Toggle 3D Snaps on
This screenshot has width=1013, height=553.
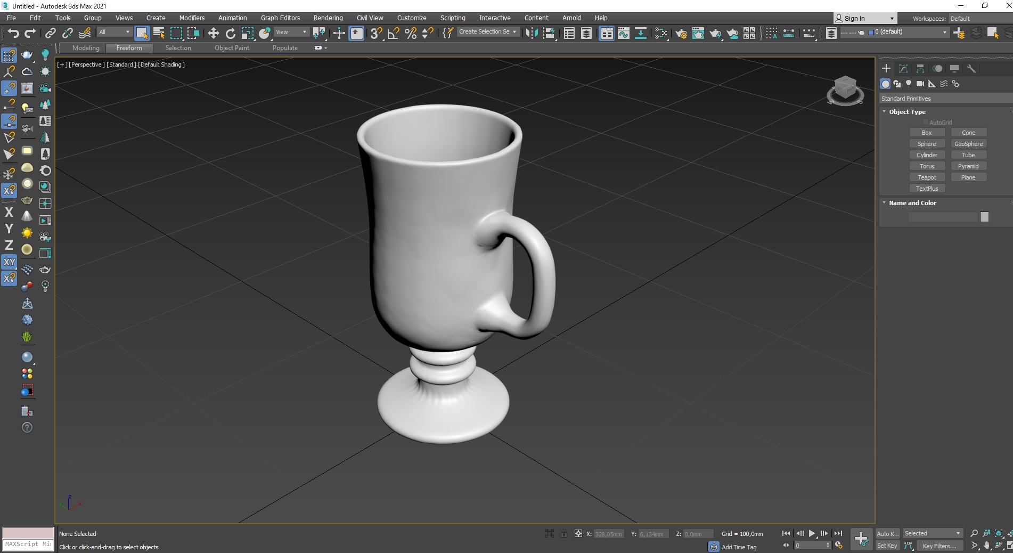[376, 33]
